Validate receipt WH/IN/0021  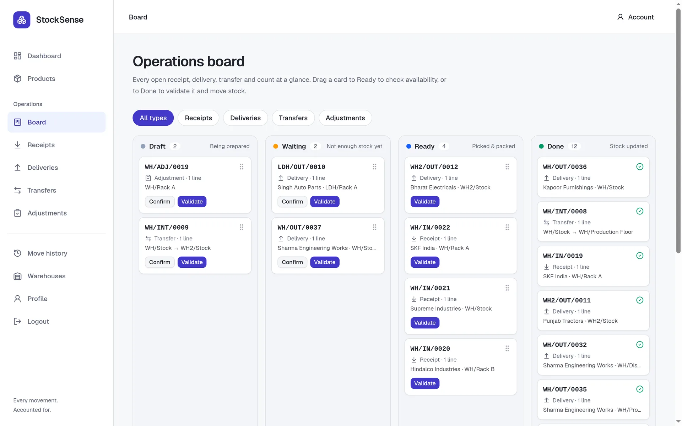point(425,323)
